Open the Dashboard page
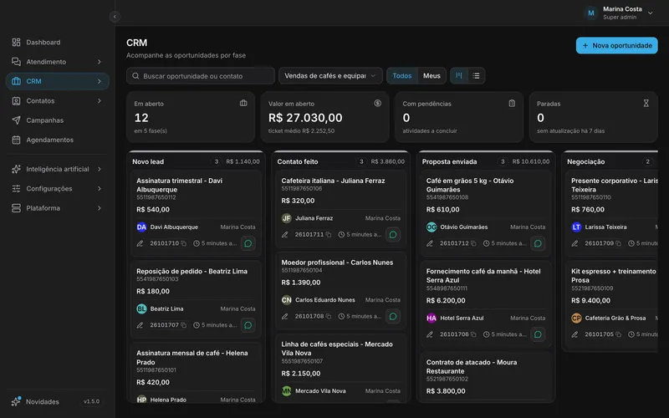669x418 pixels. click(58, 43)
